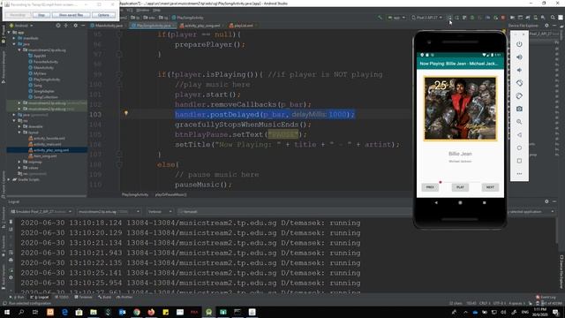Tap the phone's on-screen back navigation button
Viewport: 565px width, 318px height.
point(436,202)
